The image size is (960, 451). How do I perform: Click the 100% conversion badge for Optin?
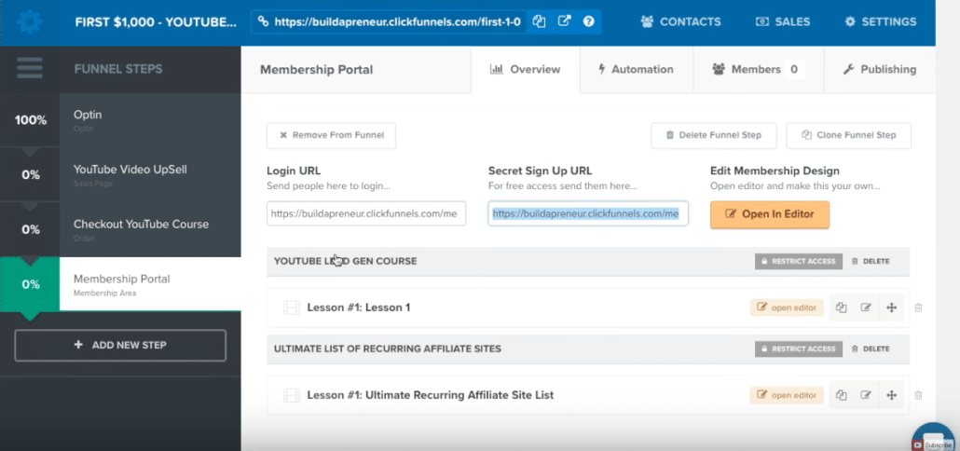pyautogui.click(x=31, y=120)
